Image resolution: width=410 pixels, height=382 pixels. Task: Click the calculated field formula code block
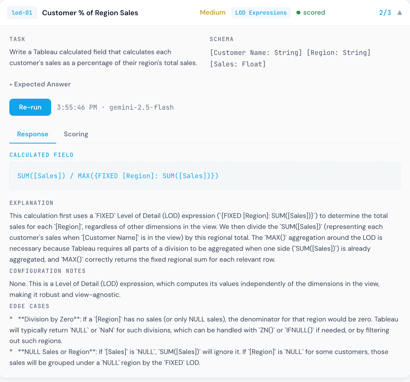coord(204,176)
